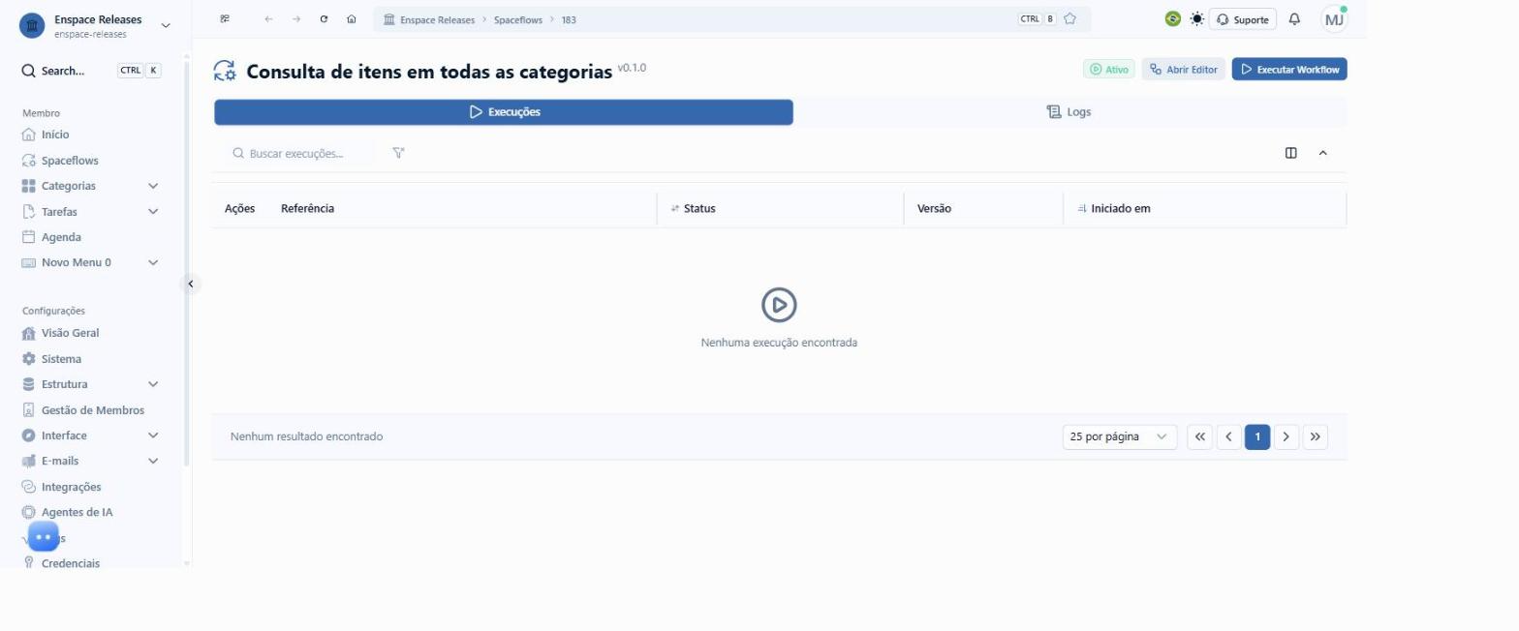The height and width of the screenshot is (631, 1519).
Task: Click the Buscar execuções search field
Action: pyautogui.click(x=300, y=153)
